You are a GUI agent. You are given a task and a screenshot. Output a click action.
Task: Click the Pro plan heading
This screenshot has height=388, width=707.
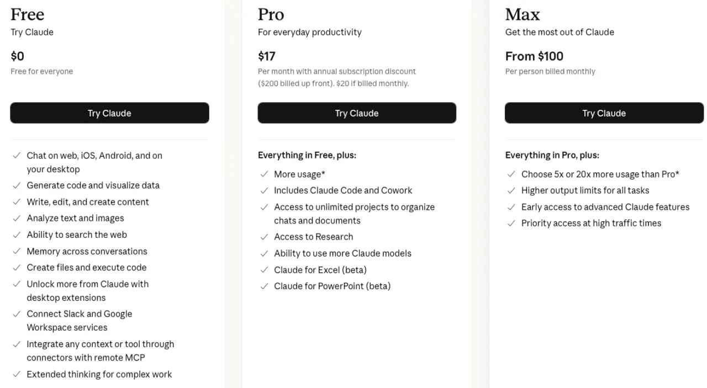pos(271,14)
